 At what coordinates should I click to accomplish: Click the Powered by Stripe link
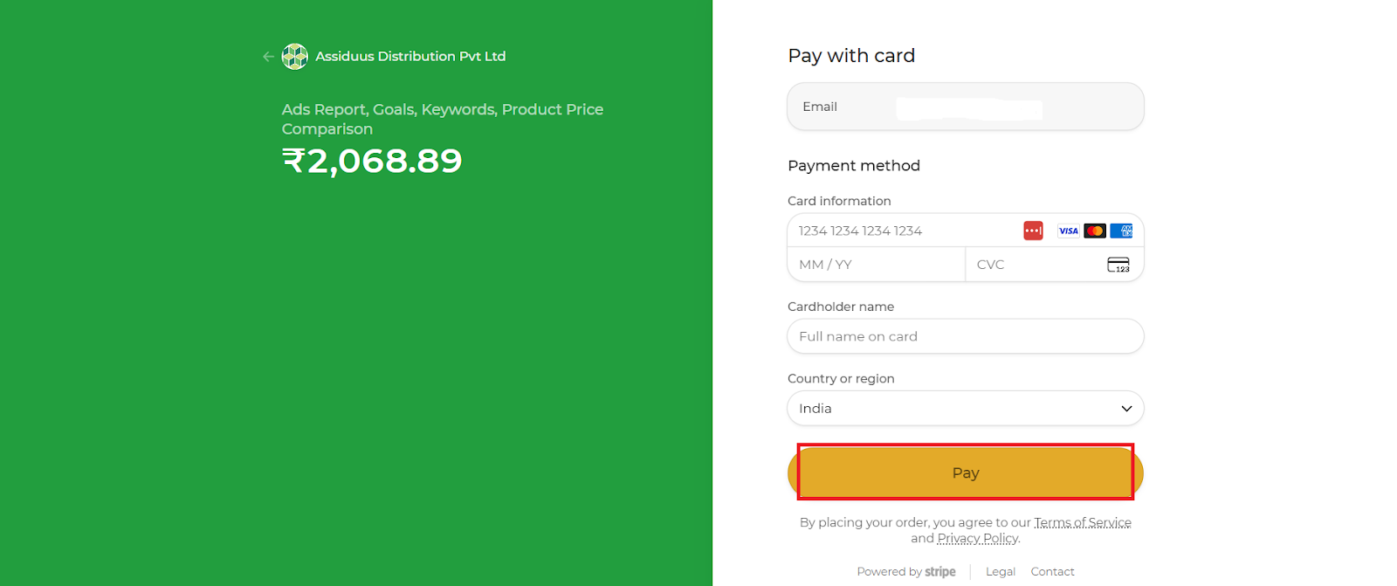pyautogui.click(x=906, y=572)
